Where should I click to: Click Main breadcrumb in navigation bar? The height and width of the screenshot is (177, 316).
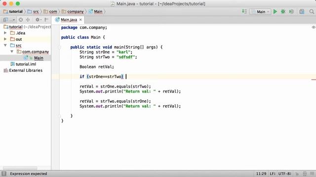tap(95, 12)
